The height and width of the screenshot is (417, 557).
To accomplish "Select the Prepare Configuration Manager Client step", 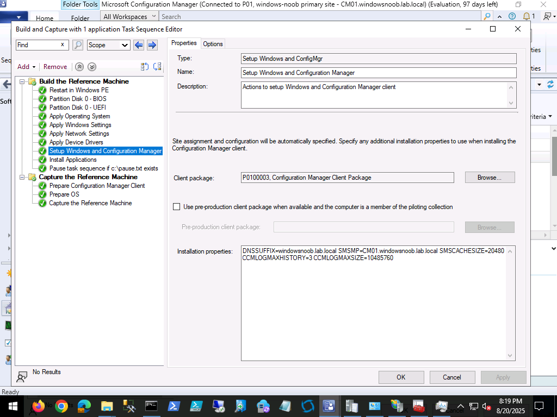I will [97, 186].
